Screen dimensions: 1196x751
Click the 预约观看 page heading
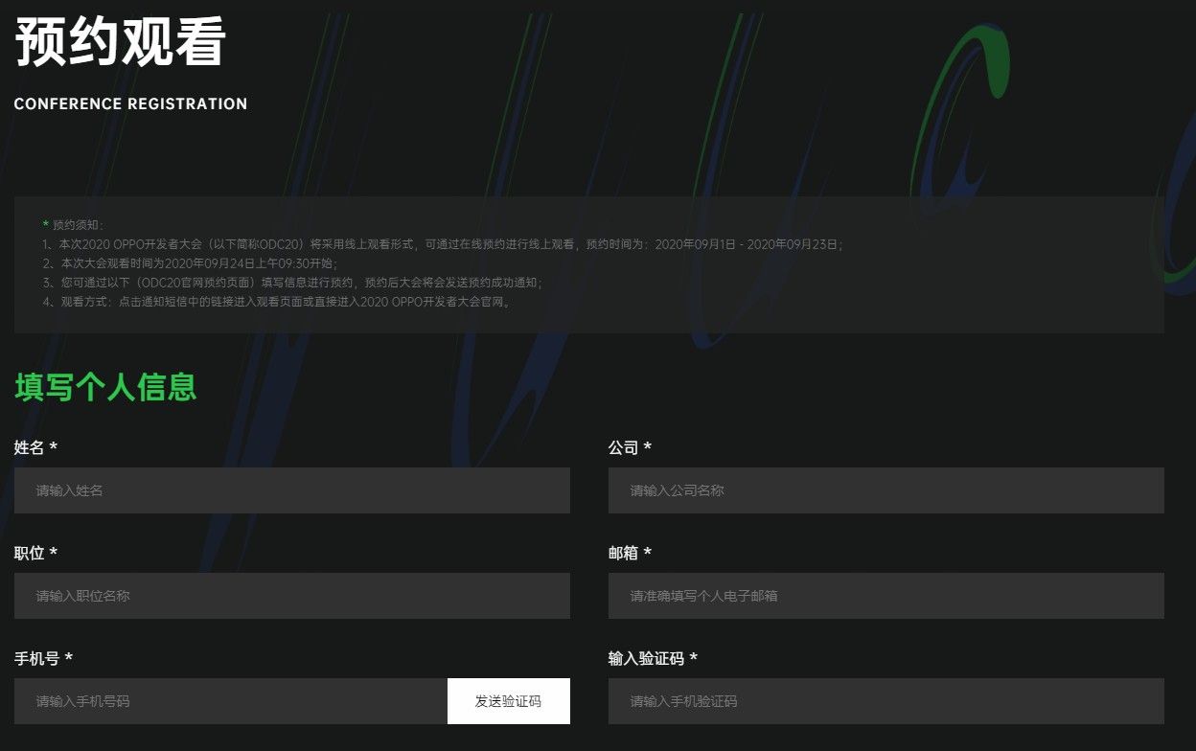click(120, 43)
